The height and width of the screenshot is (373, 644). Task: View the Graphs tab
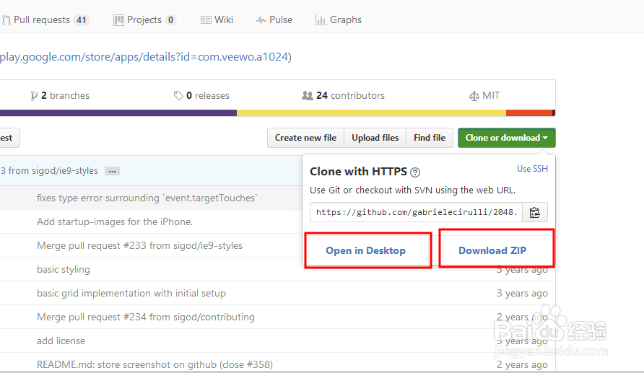click(339, 19)
